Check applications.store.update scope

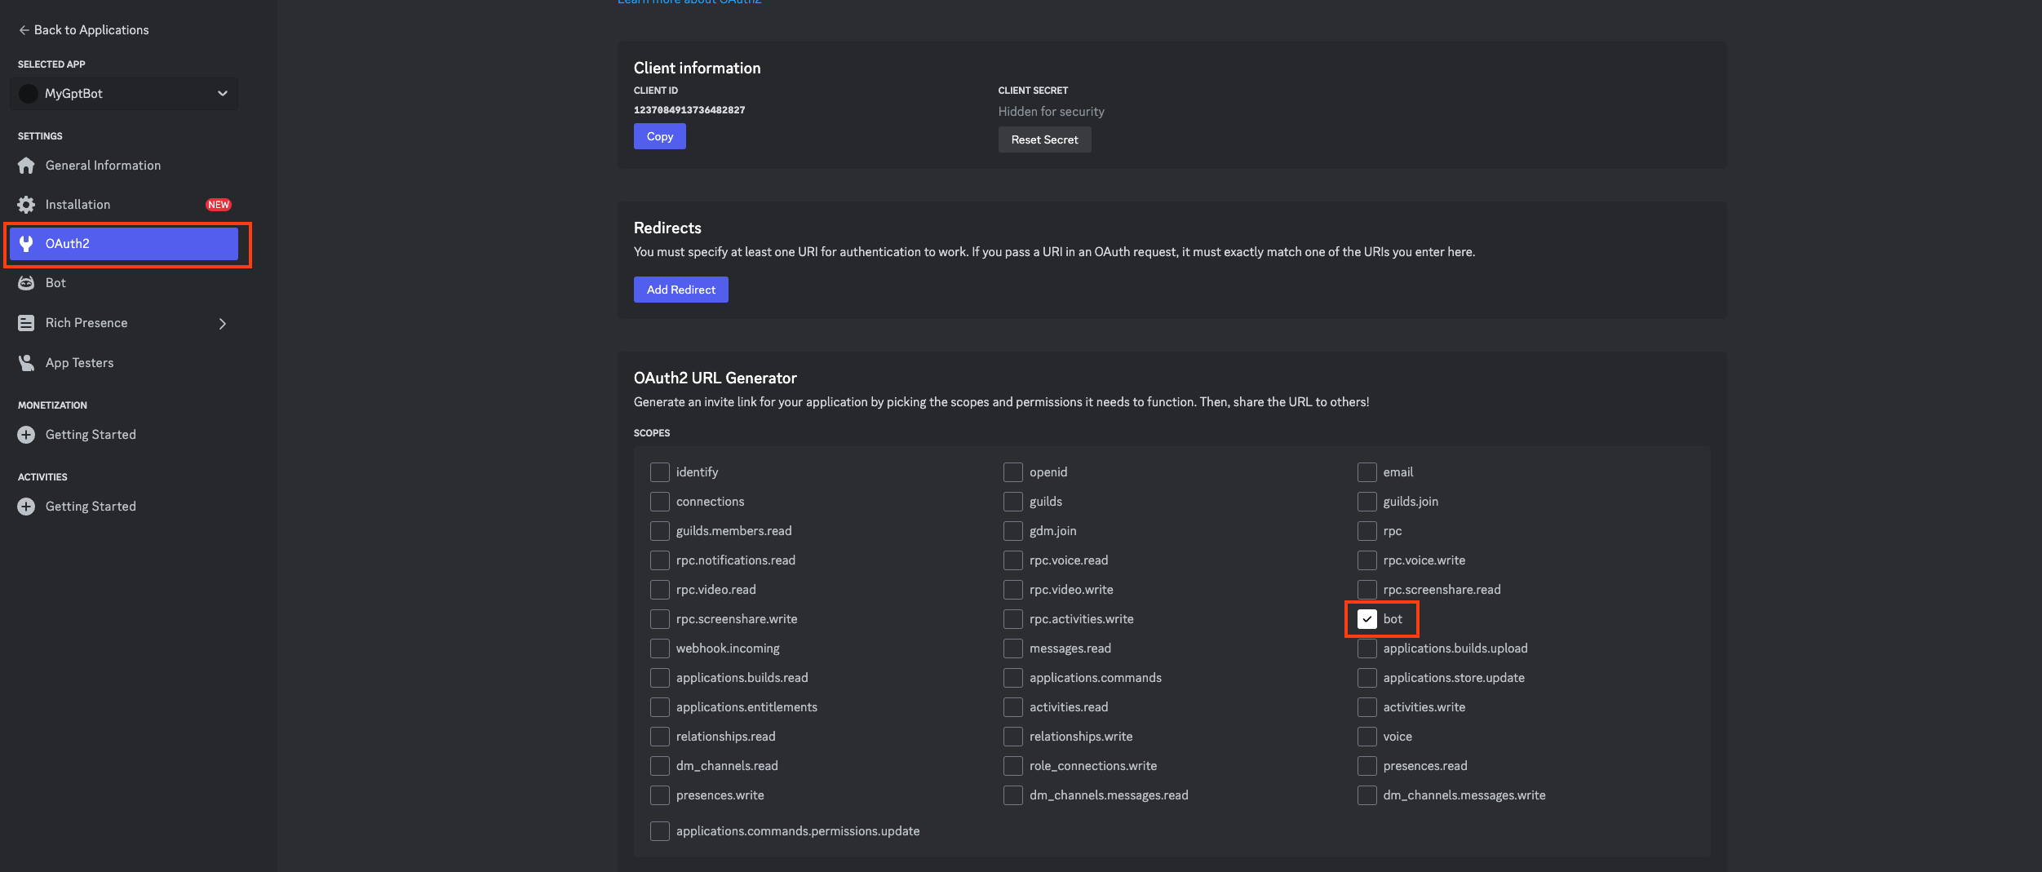click(1367, 678)
